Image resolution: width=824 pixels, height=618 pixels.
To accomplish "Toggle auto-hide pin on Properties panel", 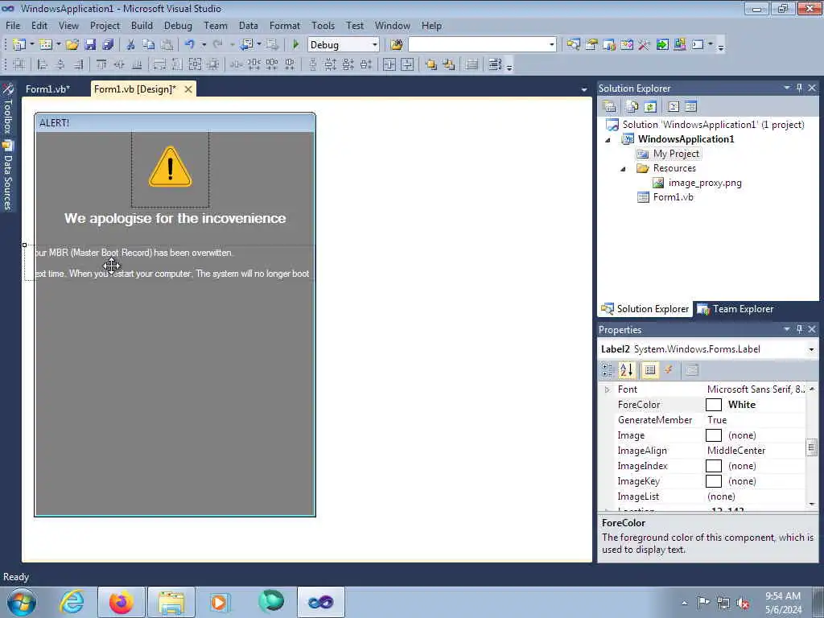I will coord(799,329).
